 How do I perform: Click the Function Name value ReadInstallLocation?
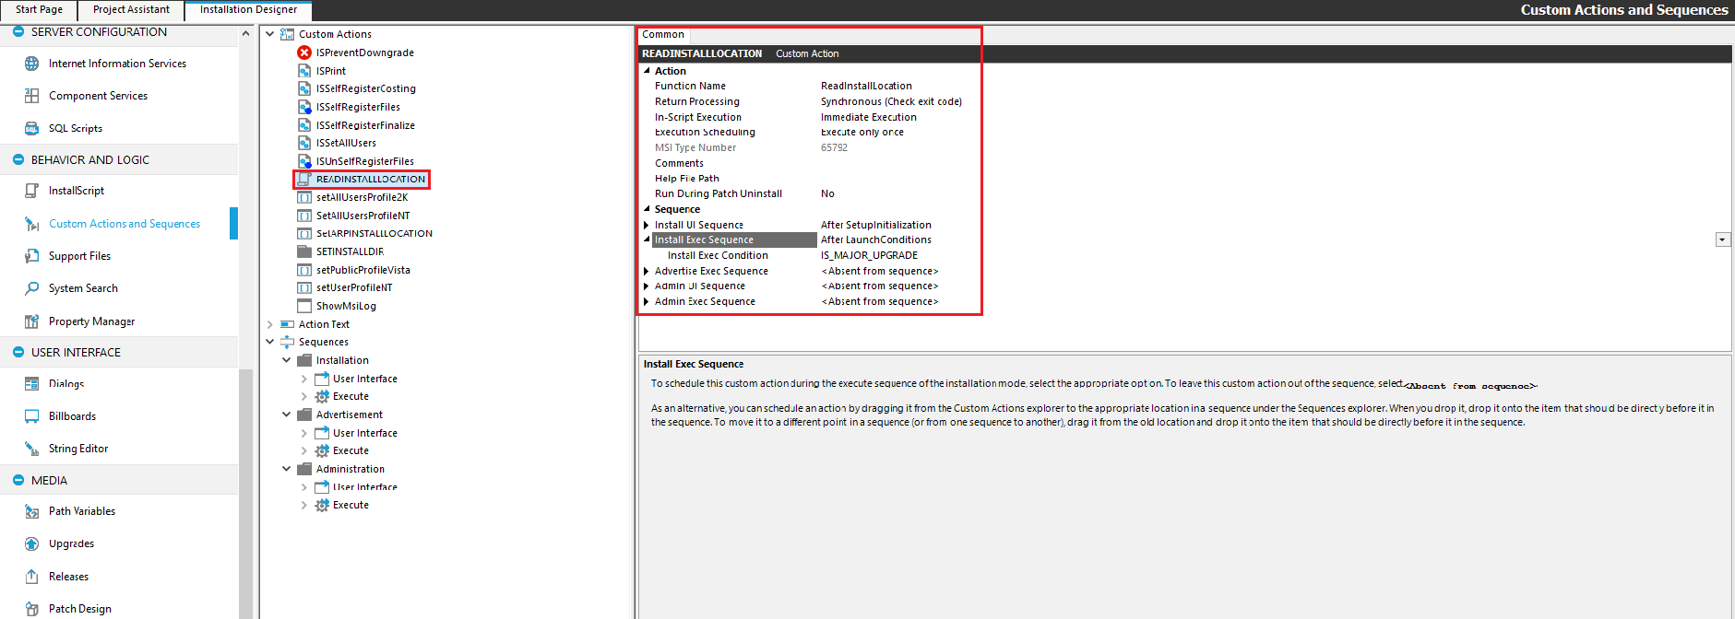[866, 86]
